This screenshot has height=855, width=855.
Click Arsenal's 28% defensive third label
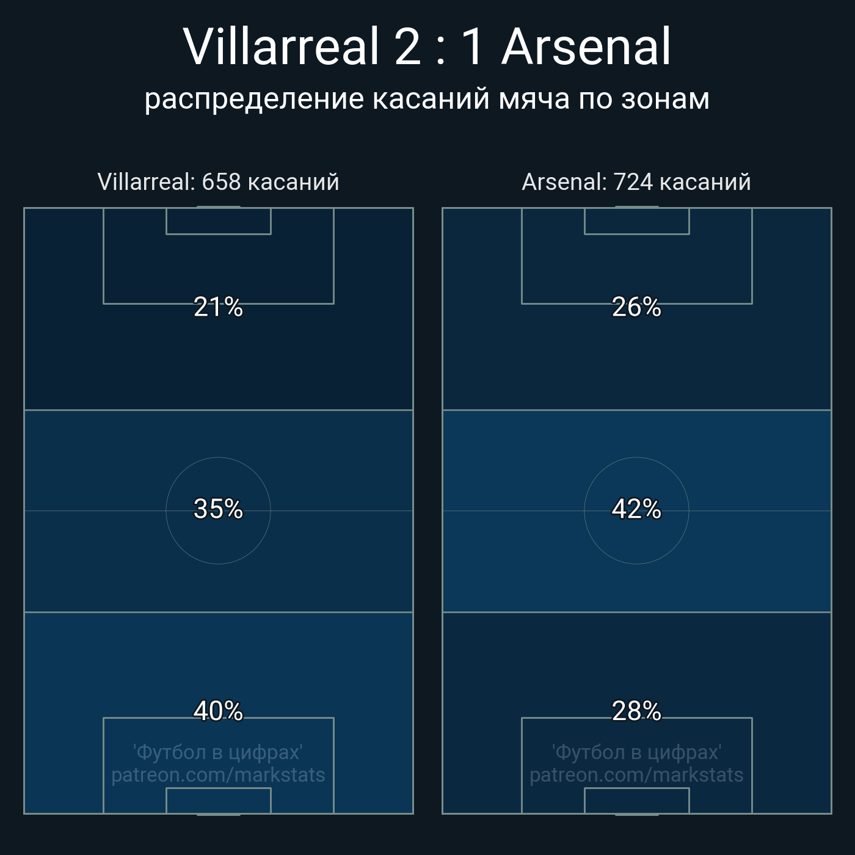[x=636, y=711]
